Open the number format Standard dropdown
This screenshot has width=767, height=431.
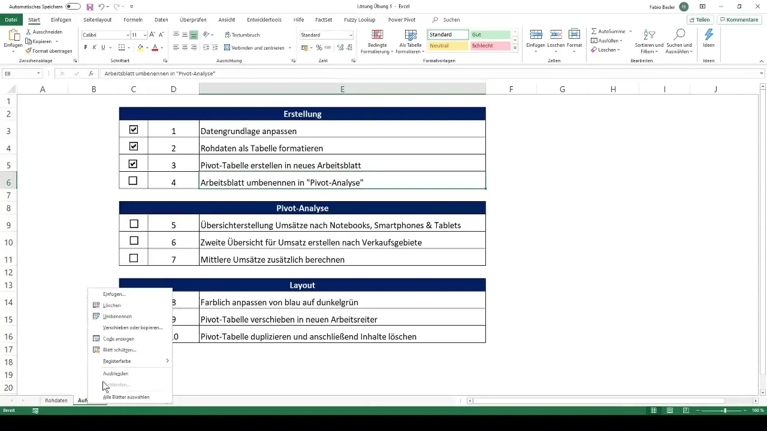351,35
